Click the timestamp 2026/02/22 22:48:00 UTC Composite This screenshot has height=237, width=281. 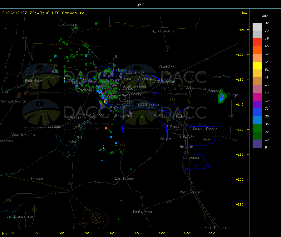click(43, 13)
